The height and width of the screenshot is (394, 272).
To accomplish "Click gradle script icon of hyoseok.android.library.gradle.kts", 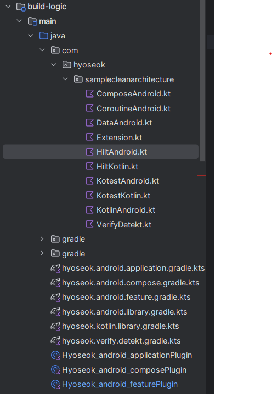I will click(x=55, y=312).
